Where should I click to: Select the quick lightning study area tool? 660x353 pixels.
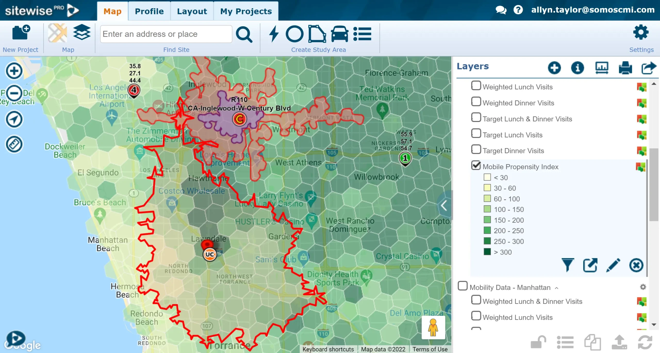(x=274, y=34)
